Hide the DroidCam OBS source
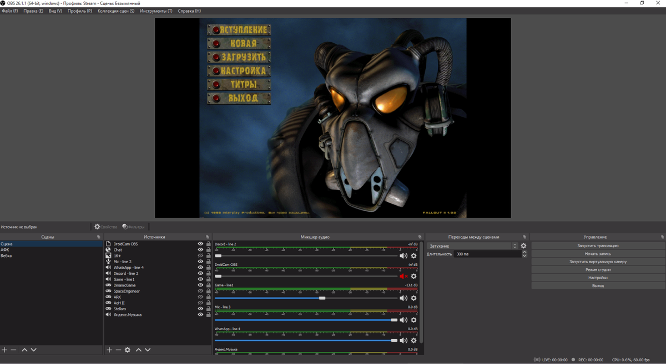 pos(200,244)
